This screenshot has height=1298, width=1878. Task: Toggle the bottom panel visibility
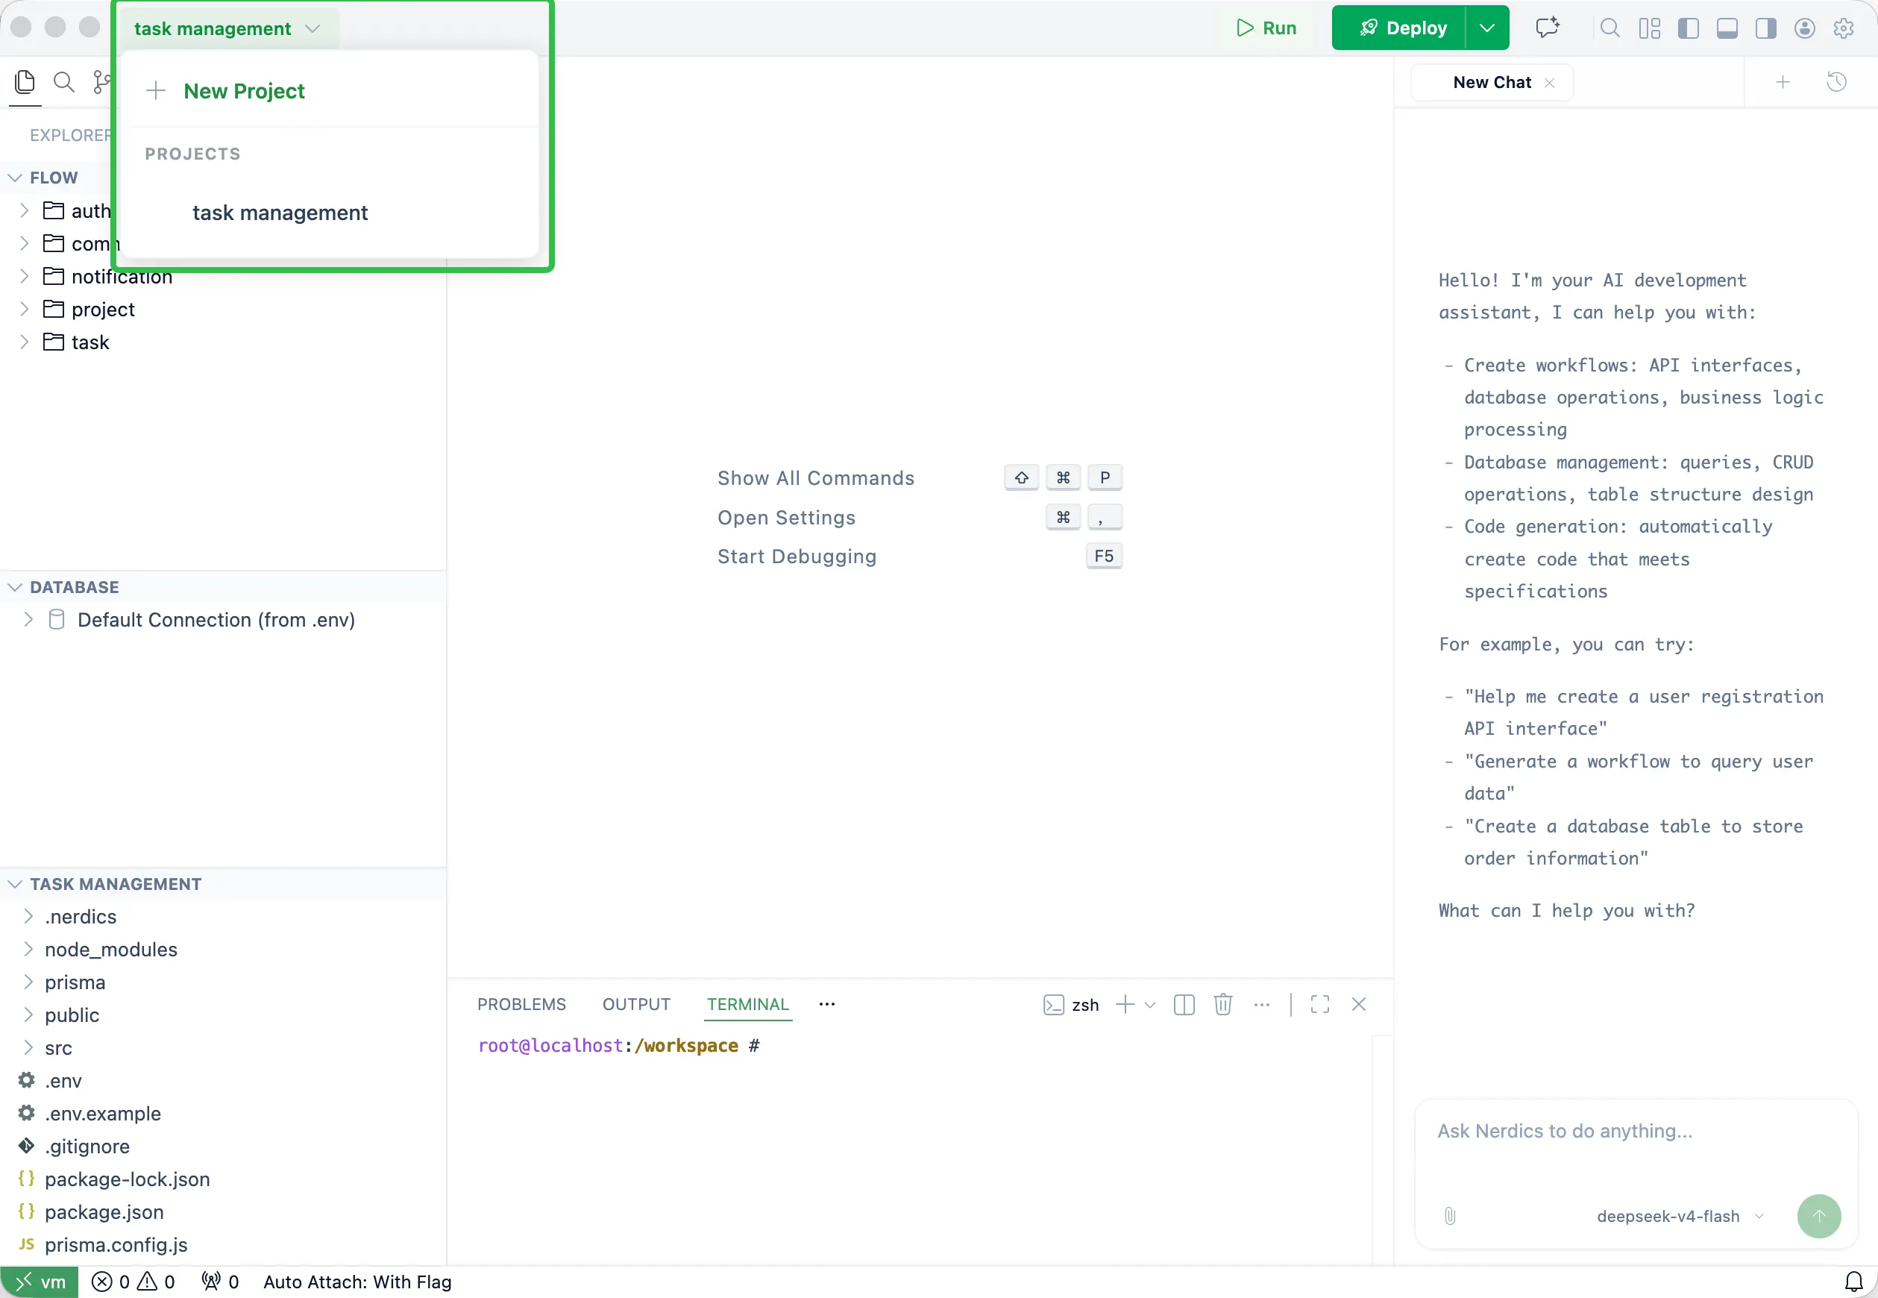[1727, 28]
